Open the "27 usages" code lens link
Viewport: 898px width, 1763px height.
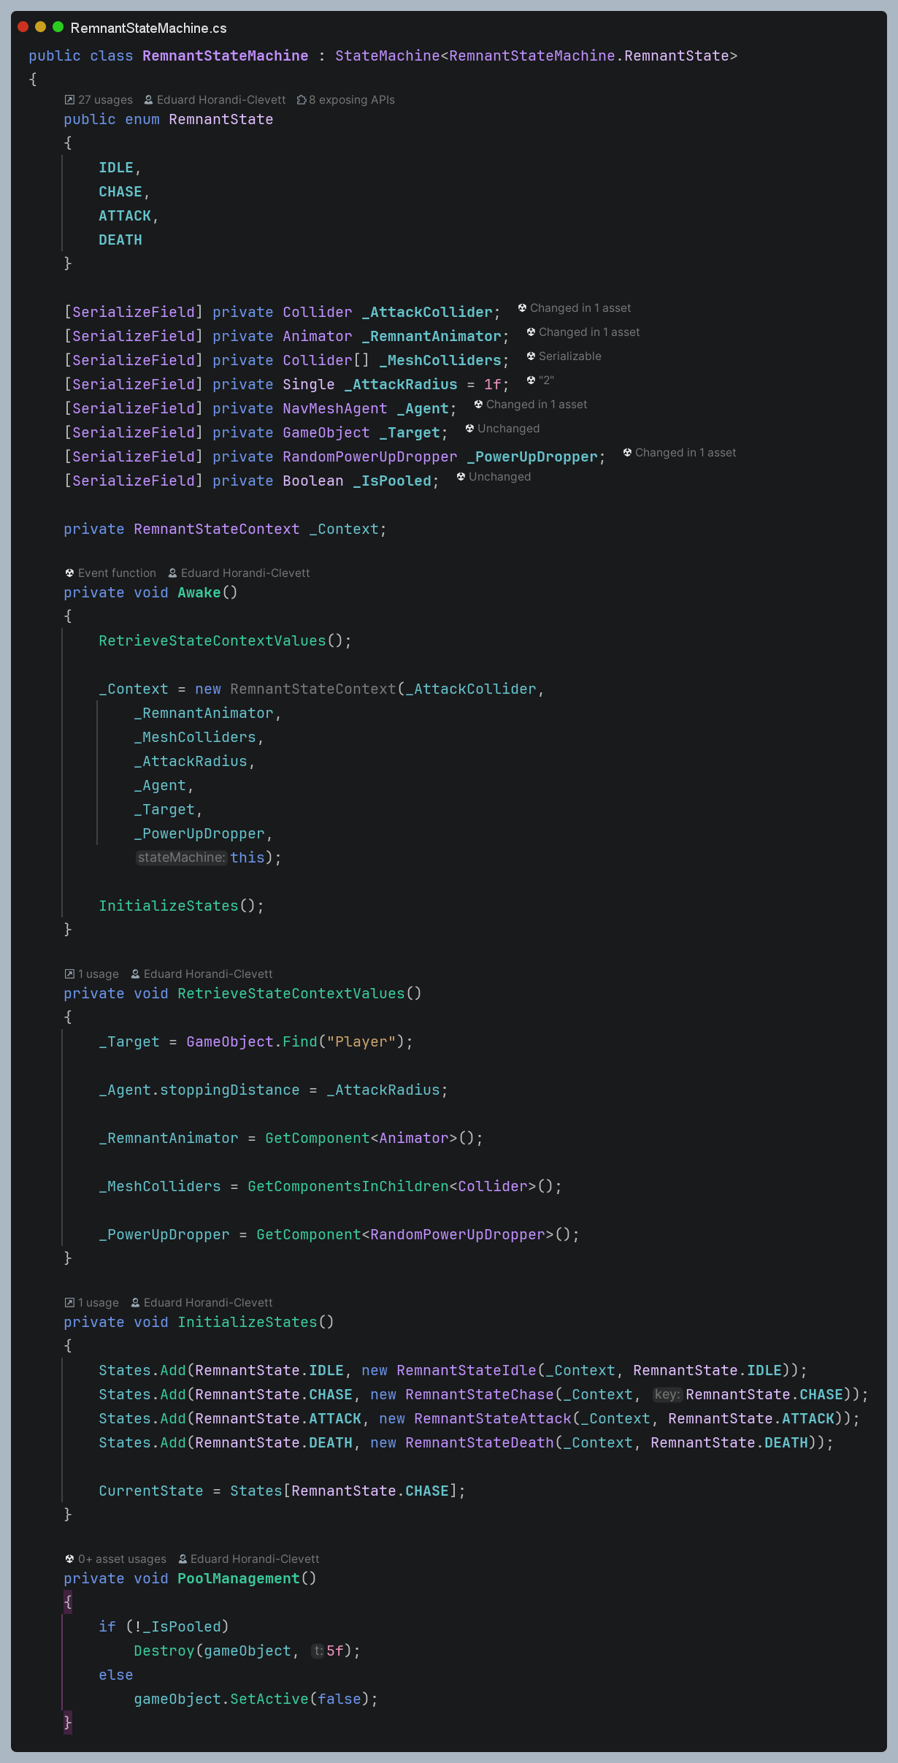coord(105,100)
